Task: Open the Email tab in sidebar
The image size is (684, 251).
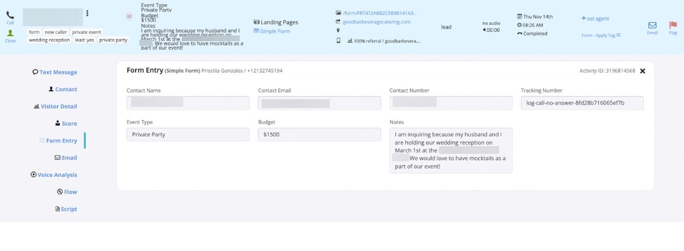Action: pos(66,158)
